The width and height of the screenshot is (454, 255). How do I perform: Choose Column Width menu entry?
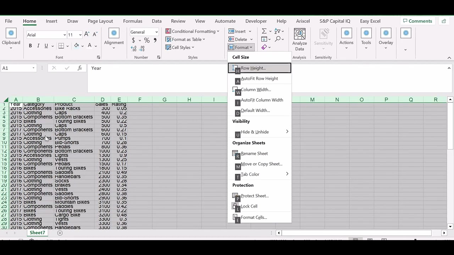[x=259, y=90]
